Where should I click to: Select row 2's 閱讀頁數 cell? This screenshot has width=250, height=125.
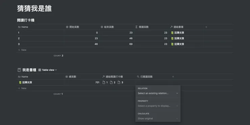152,38
